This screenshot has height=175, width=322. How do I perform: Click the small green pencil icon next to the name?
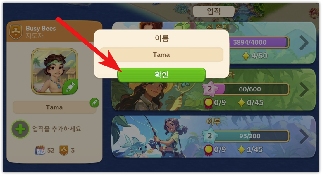point(94,102)
